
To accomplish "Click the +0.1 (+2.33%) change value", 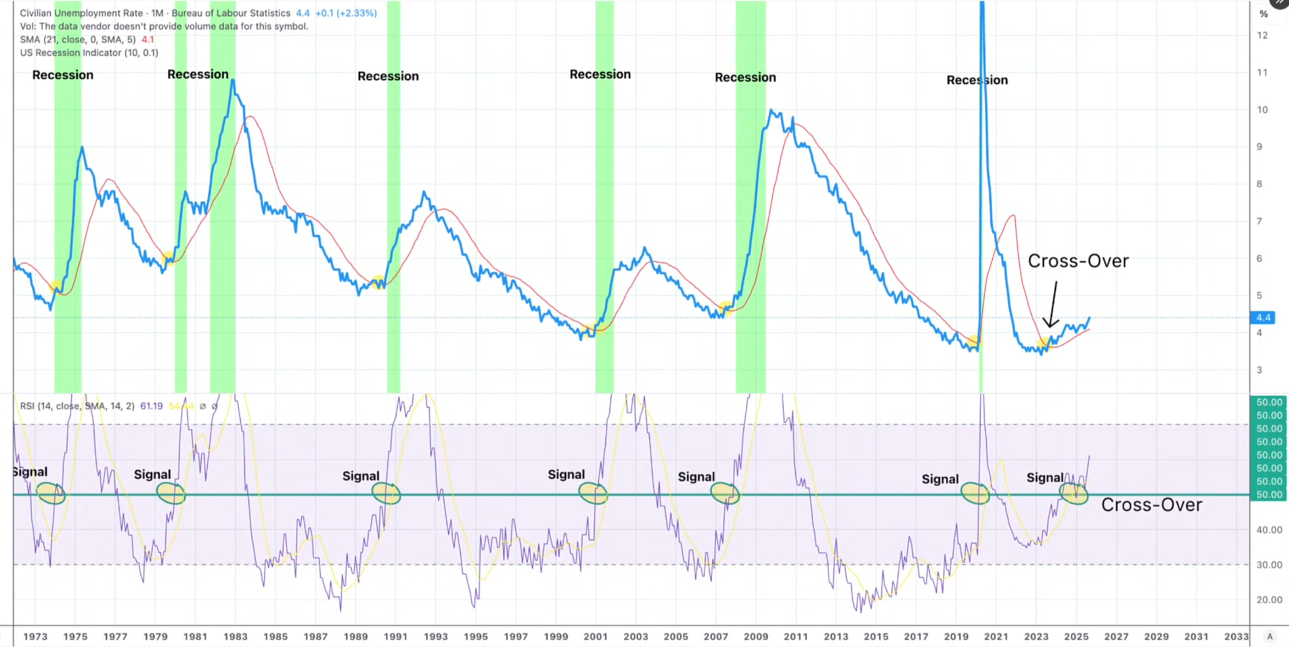I will tap(346, 13).
